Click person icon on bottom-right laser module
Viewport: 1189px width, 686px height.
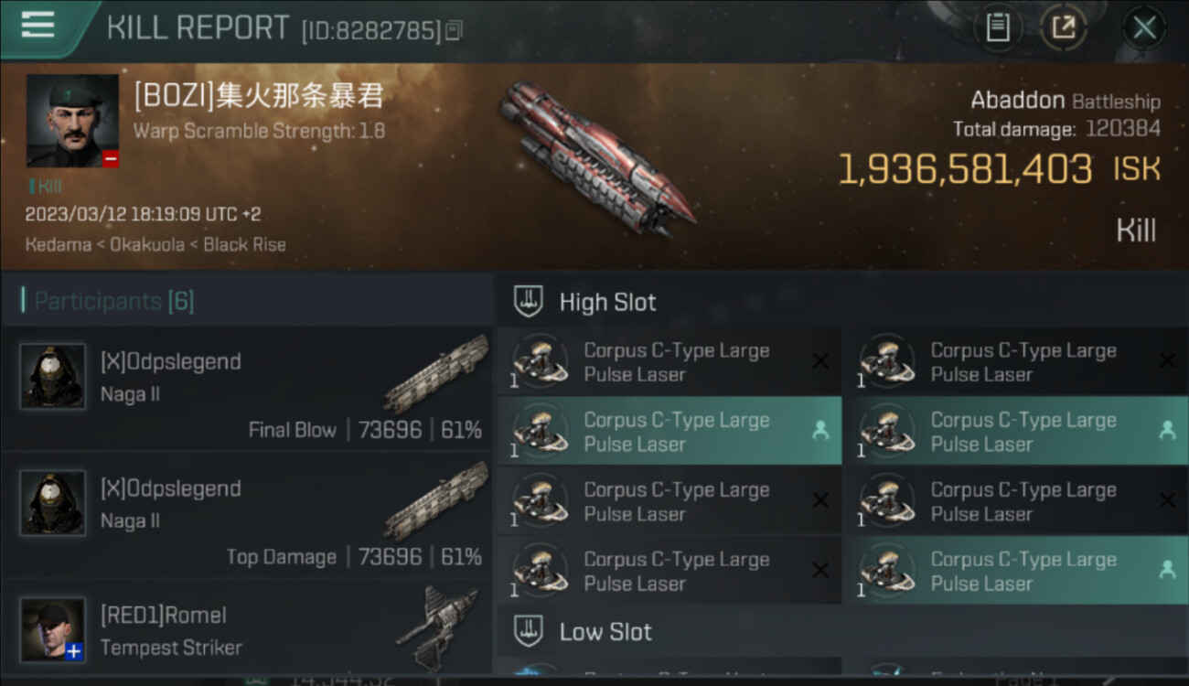click(1167, 570)
